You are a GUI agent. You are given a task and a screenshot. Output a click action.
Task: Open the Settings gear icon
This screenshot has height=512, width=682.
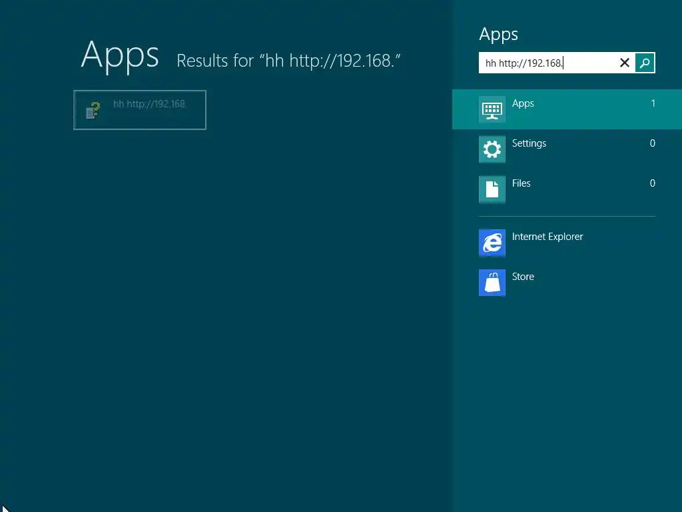click(x=492, y=149)
